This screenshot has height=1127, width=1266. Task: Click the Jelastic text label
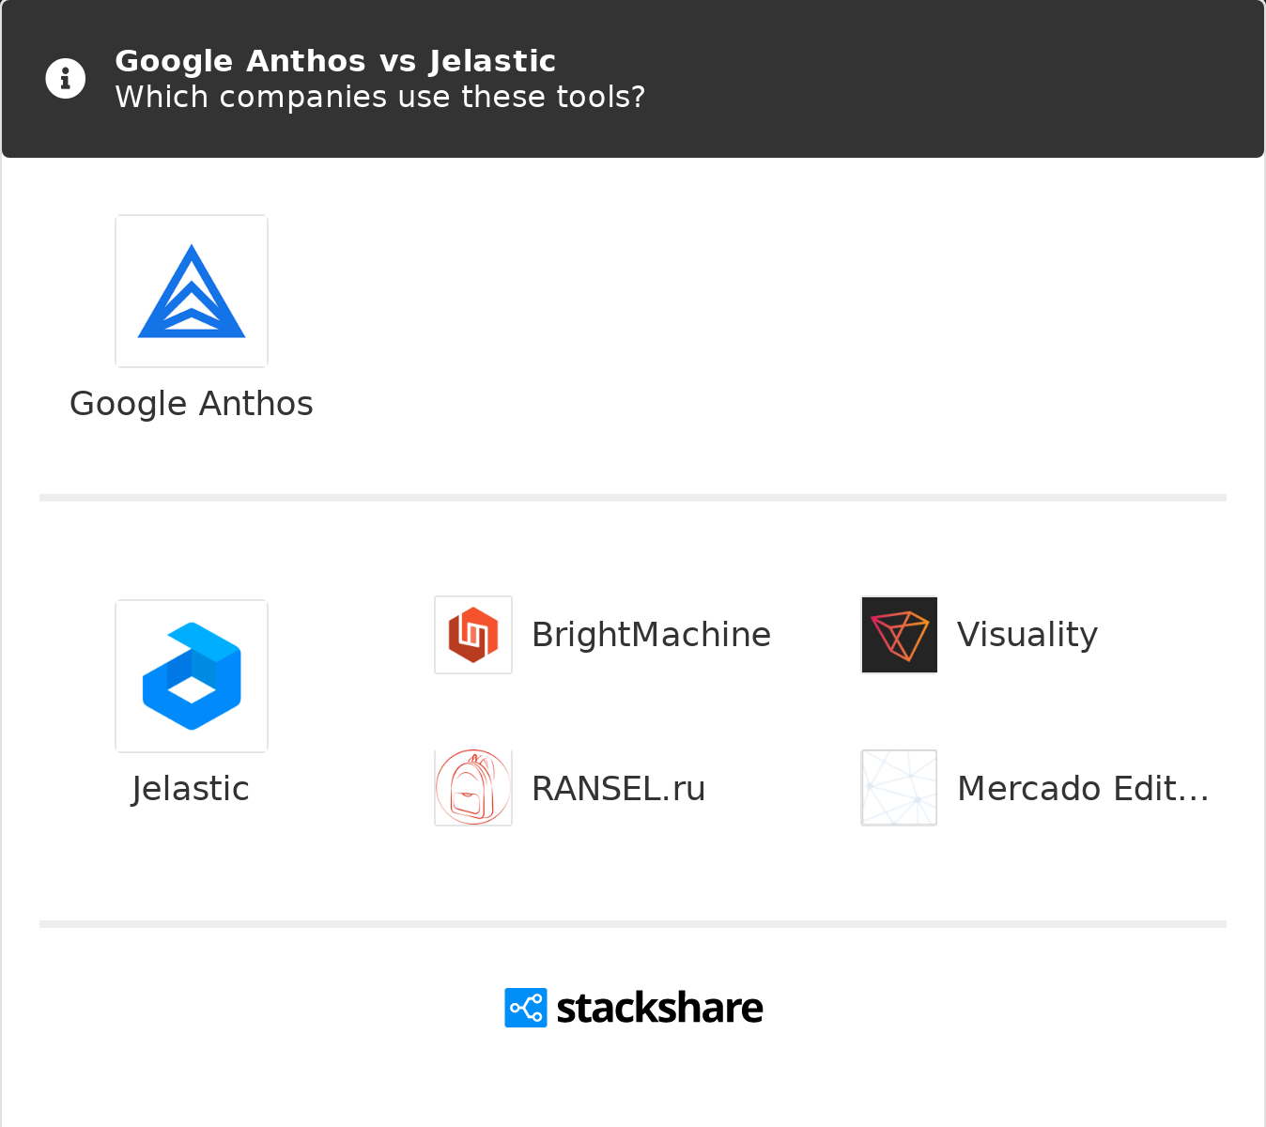pos(191,789)
